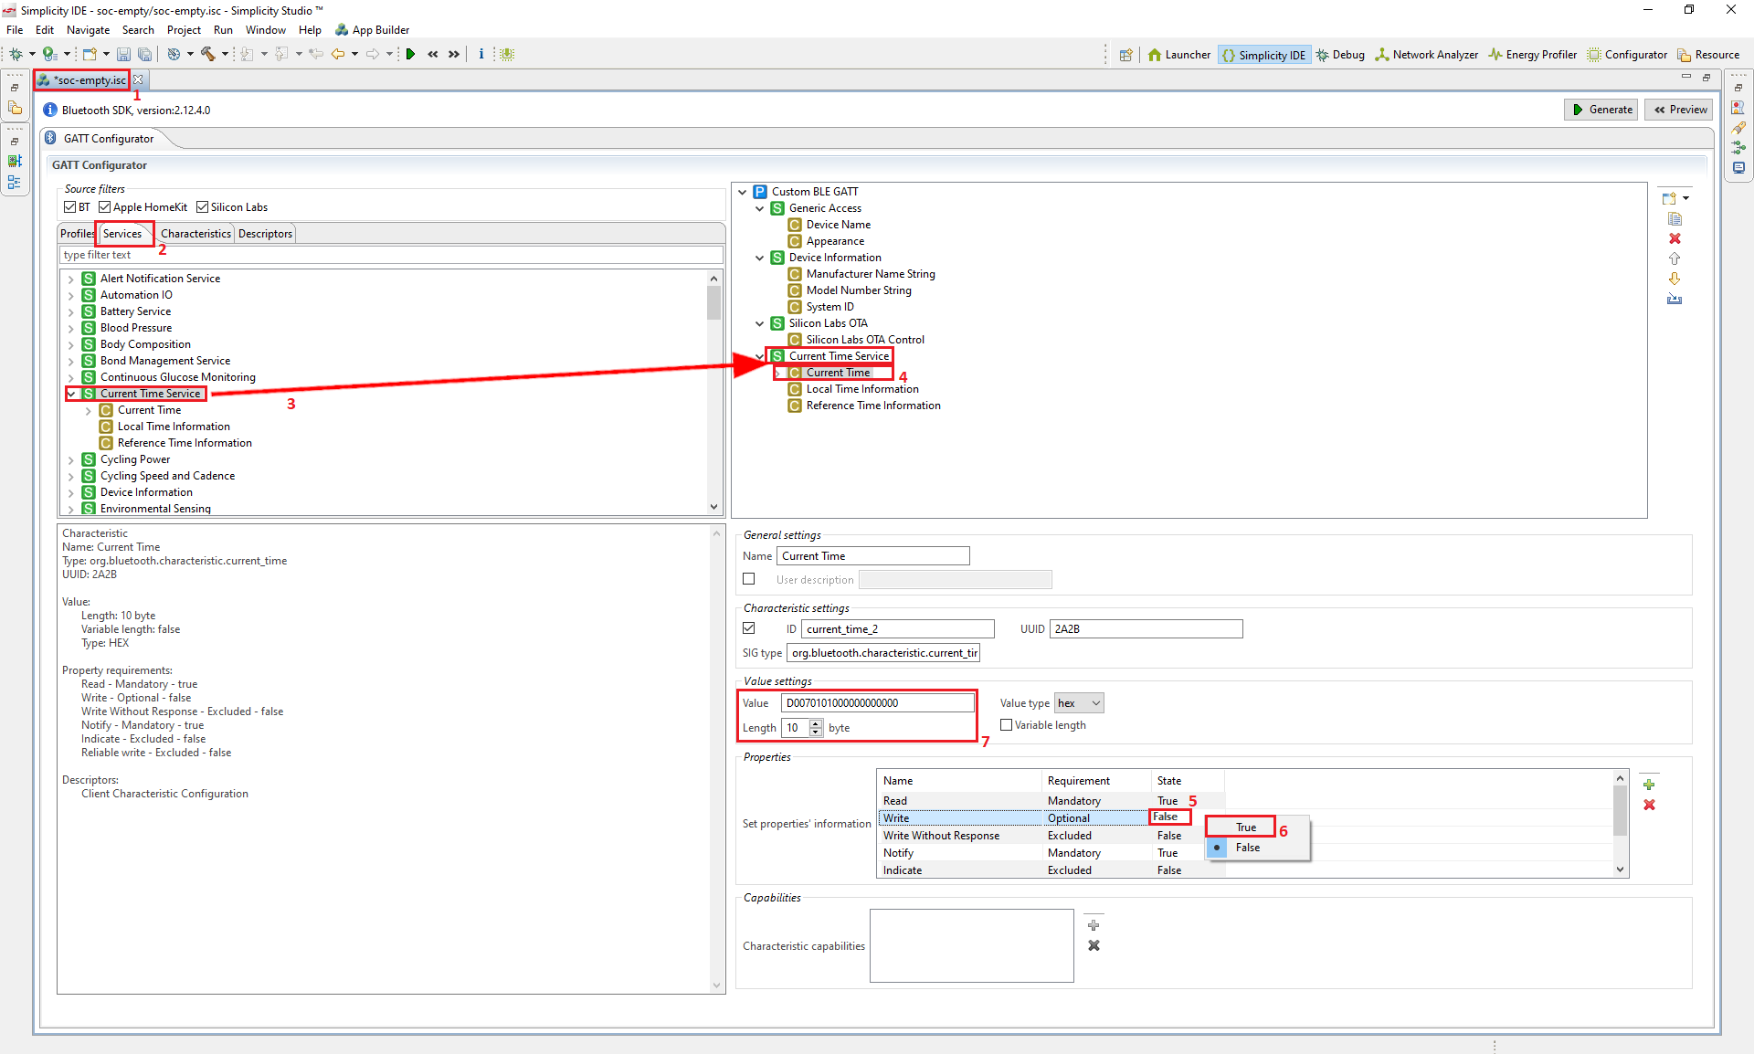Open the Configurator perspective
This screenshot has width=1754, height=1054.
pos(1628,55)
